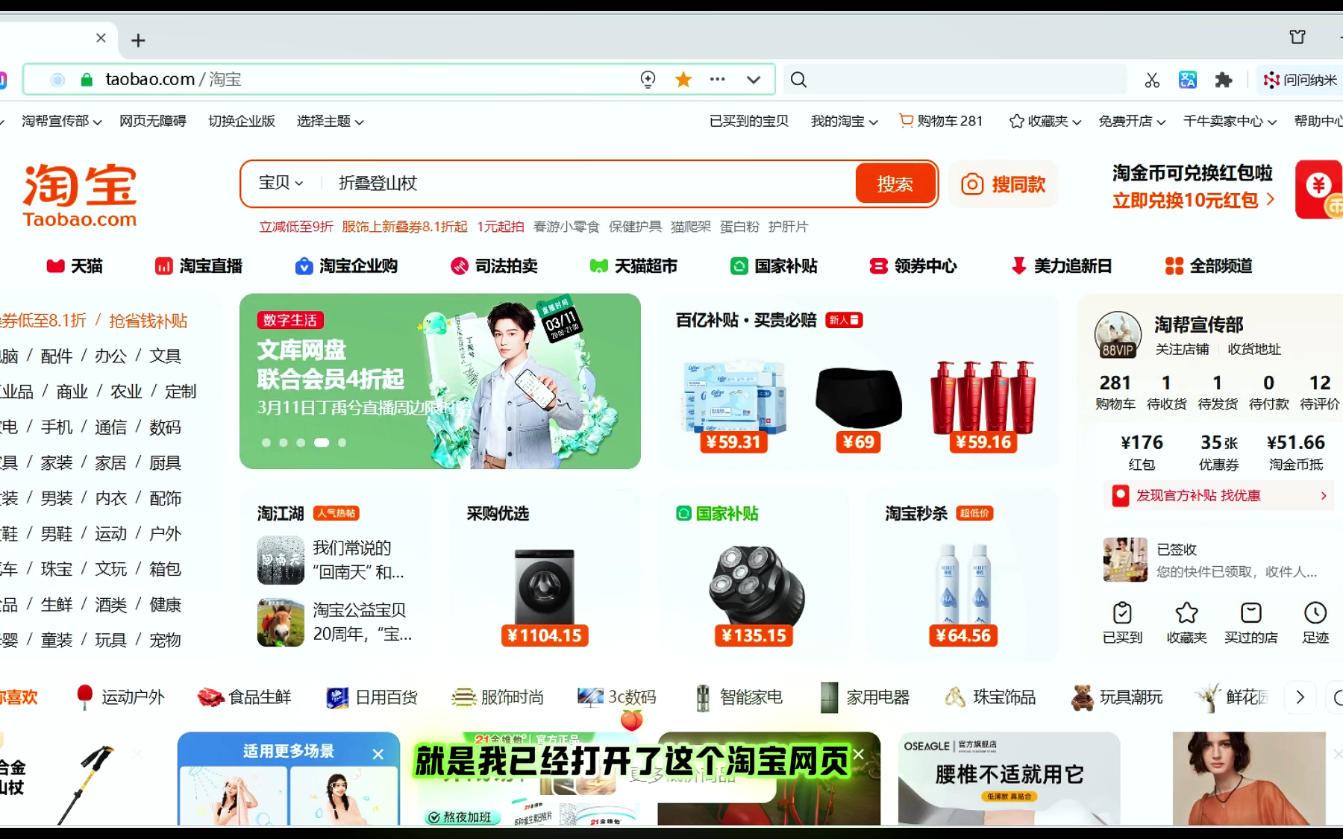Open the 已买到 purchased orders icon
Image resolution: width=1343 pixels, height=839 pixels.
coord(1122,614)
